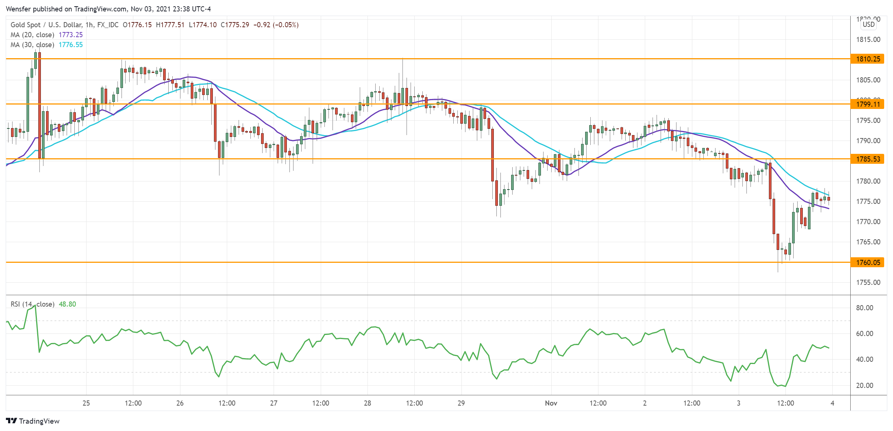Open the Wensfer published on TradingView.com header
This screenshot has width=893, height=431.
click(108, 9)
